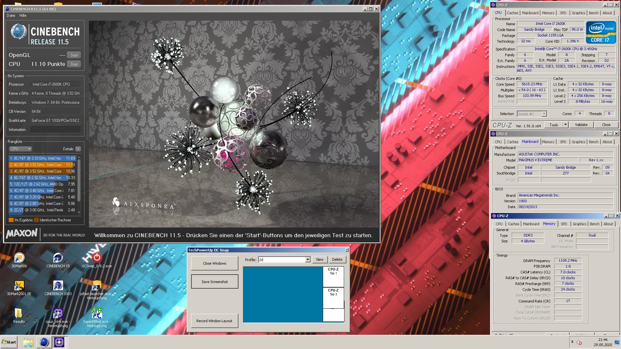Image resolution: width=621 pixels, height=349 pixels.
Task: Click the Intel Core i7 logo in CPU-Z
Action: point(601,32)
